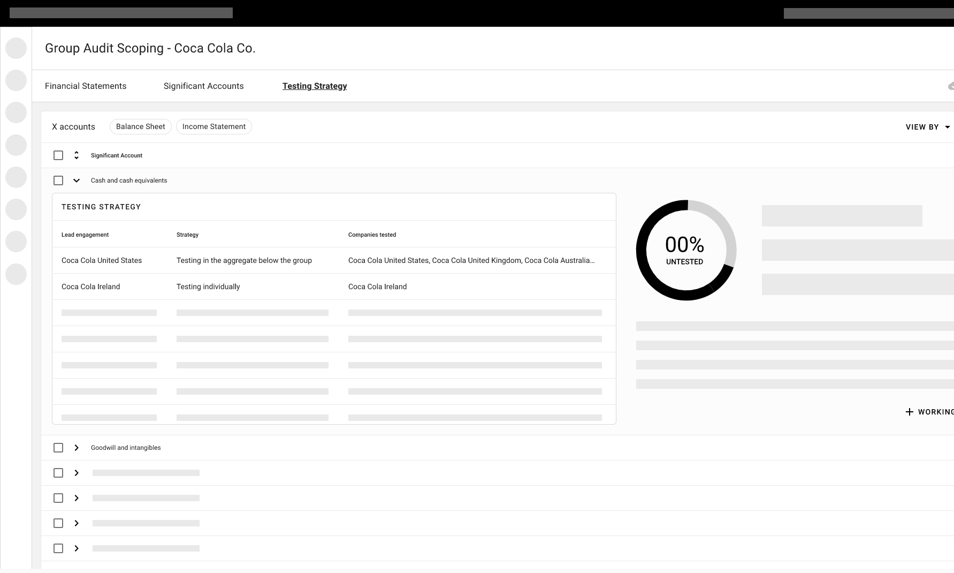Collapse the Cash and cash equivalents row

[x=77, y=180]
